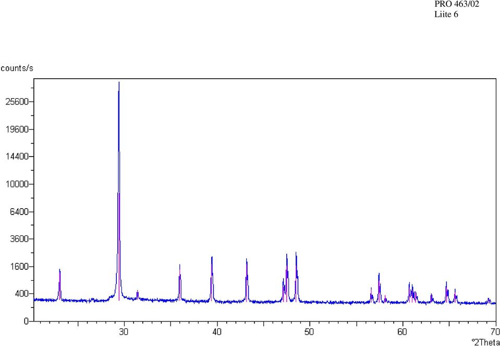Click the diffraction peak near 39.4°
500x346 pixels.
pyautogui.click(x=212, y=279)
